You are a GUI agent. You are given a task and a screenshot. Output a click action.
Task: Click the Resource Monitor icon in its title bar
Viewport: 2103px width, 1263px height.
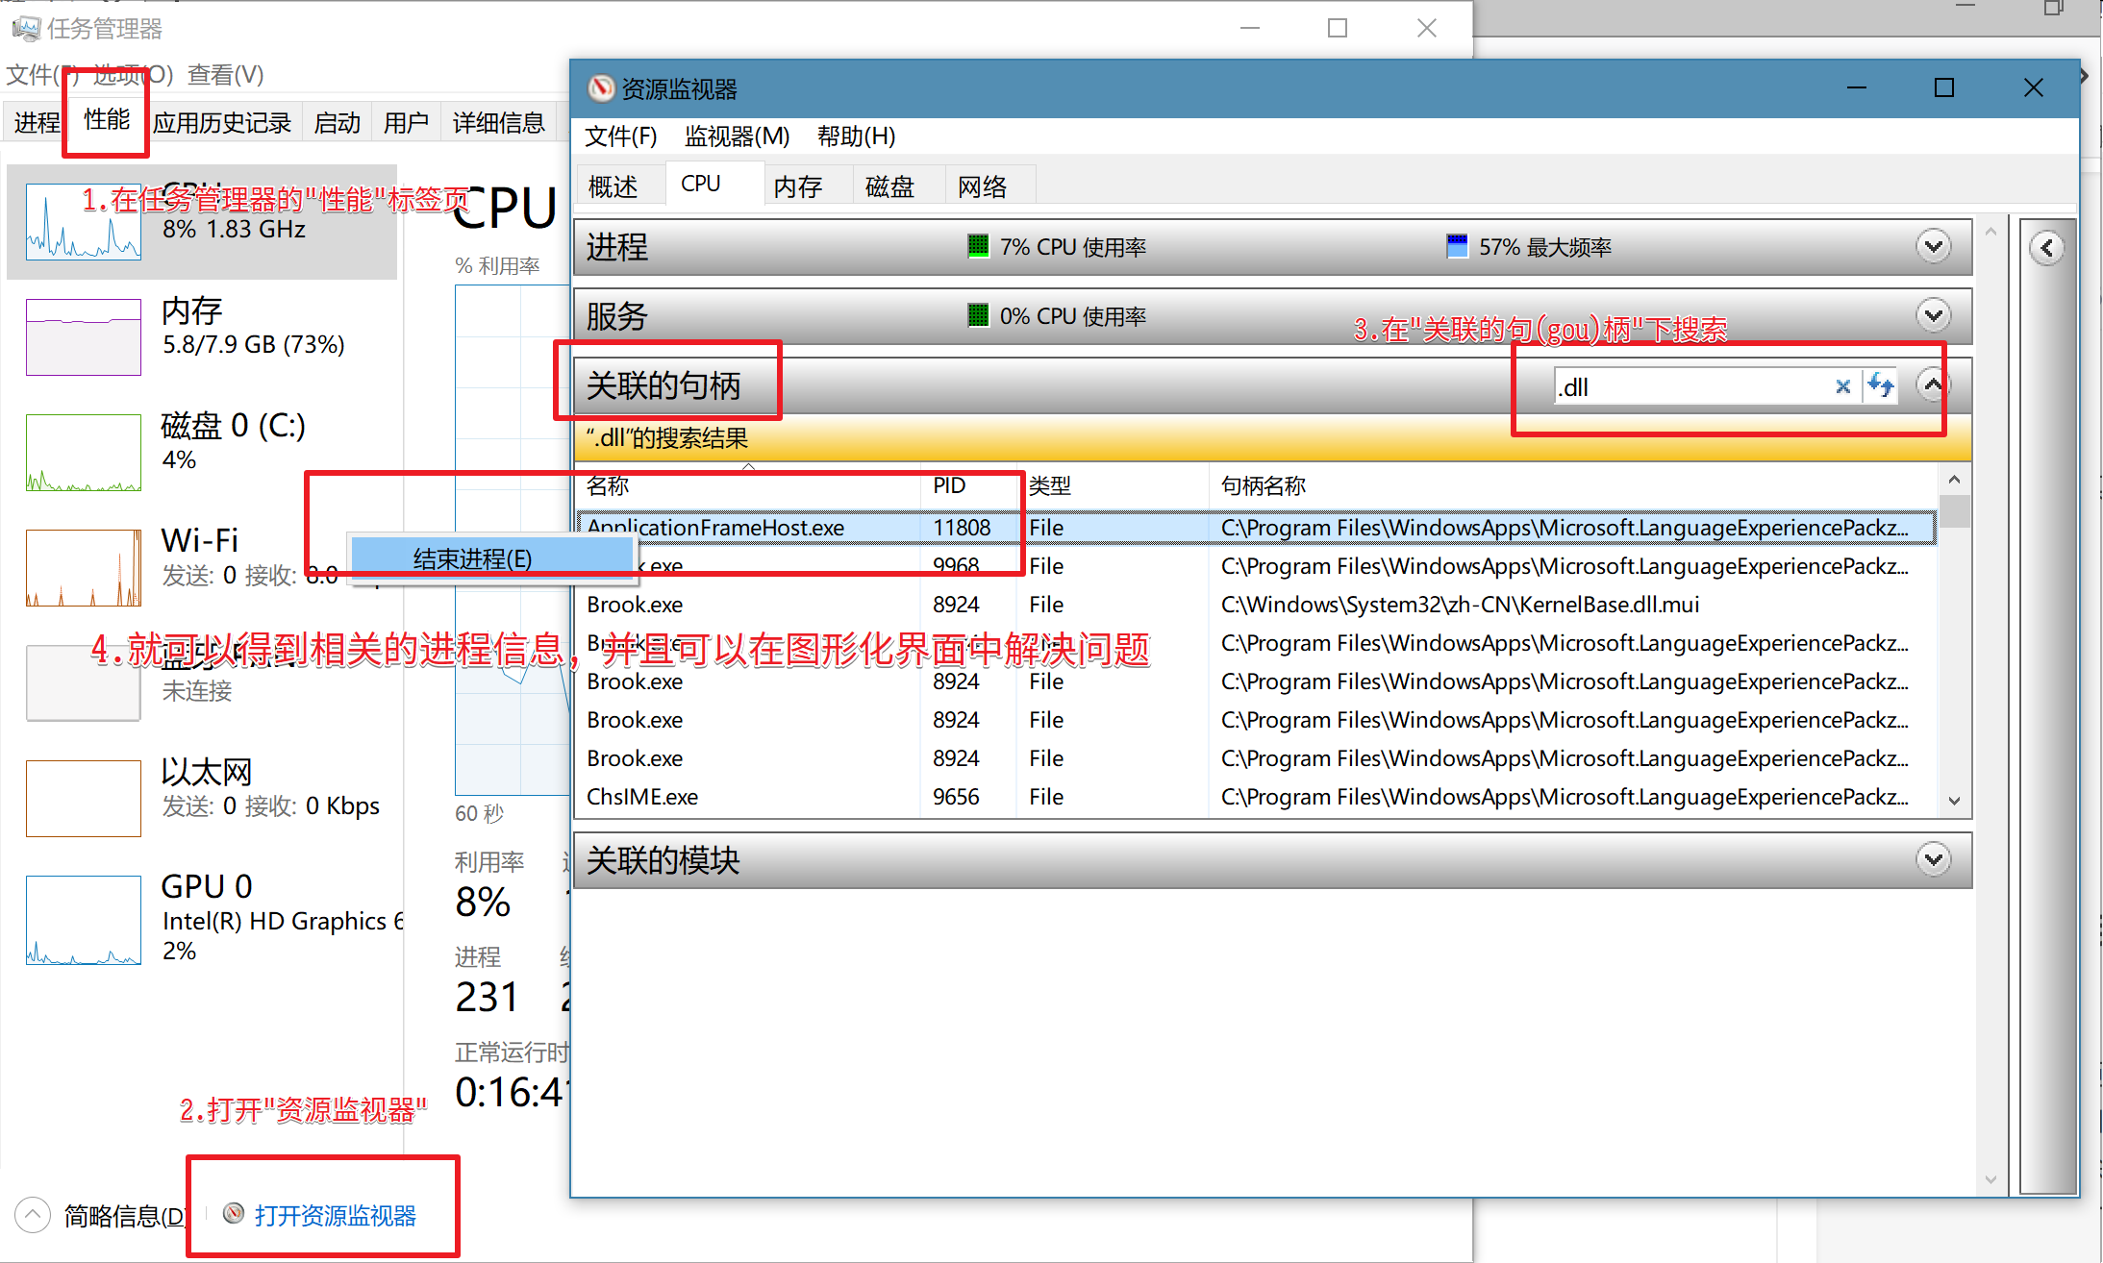(601, 88)
